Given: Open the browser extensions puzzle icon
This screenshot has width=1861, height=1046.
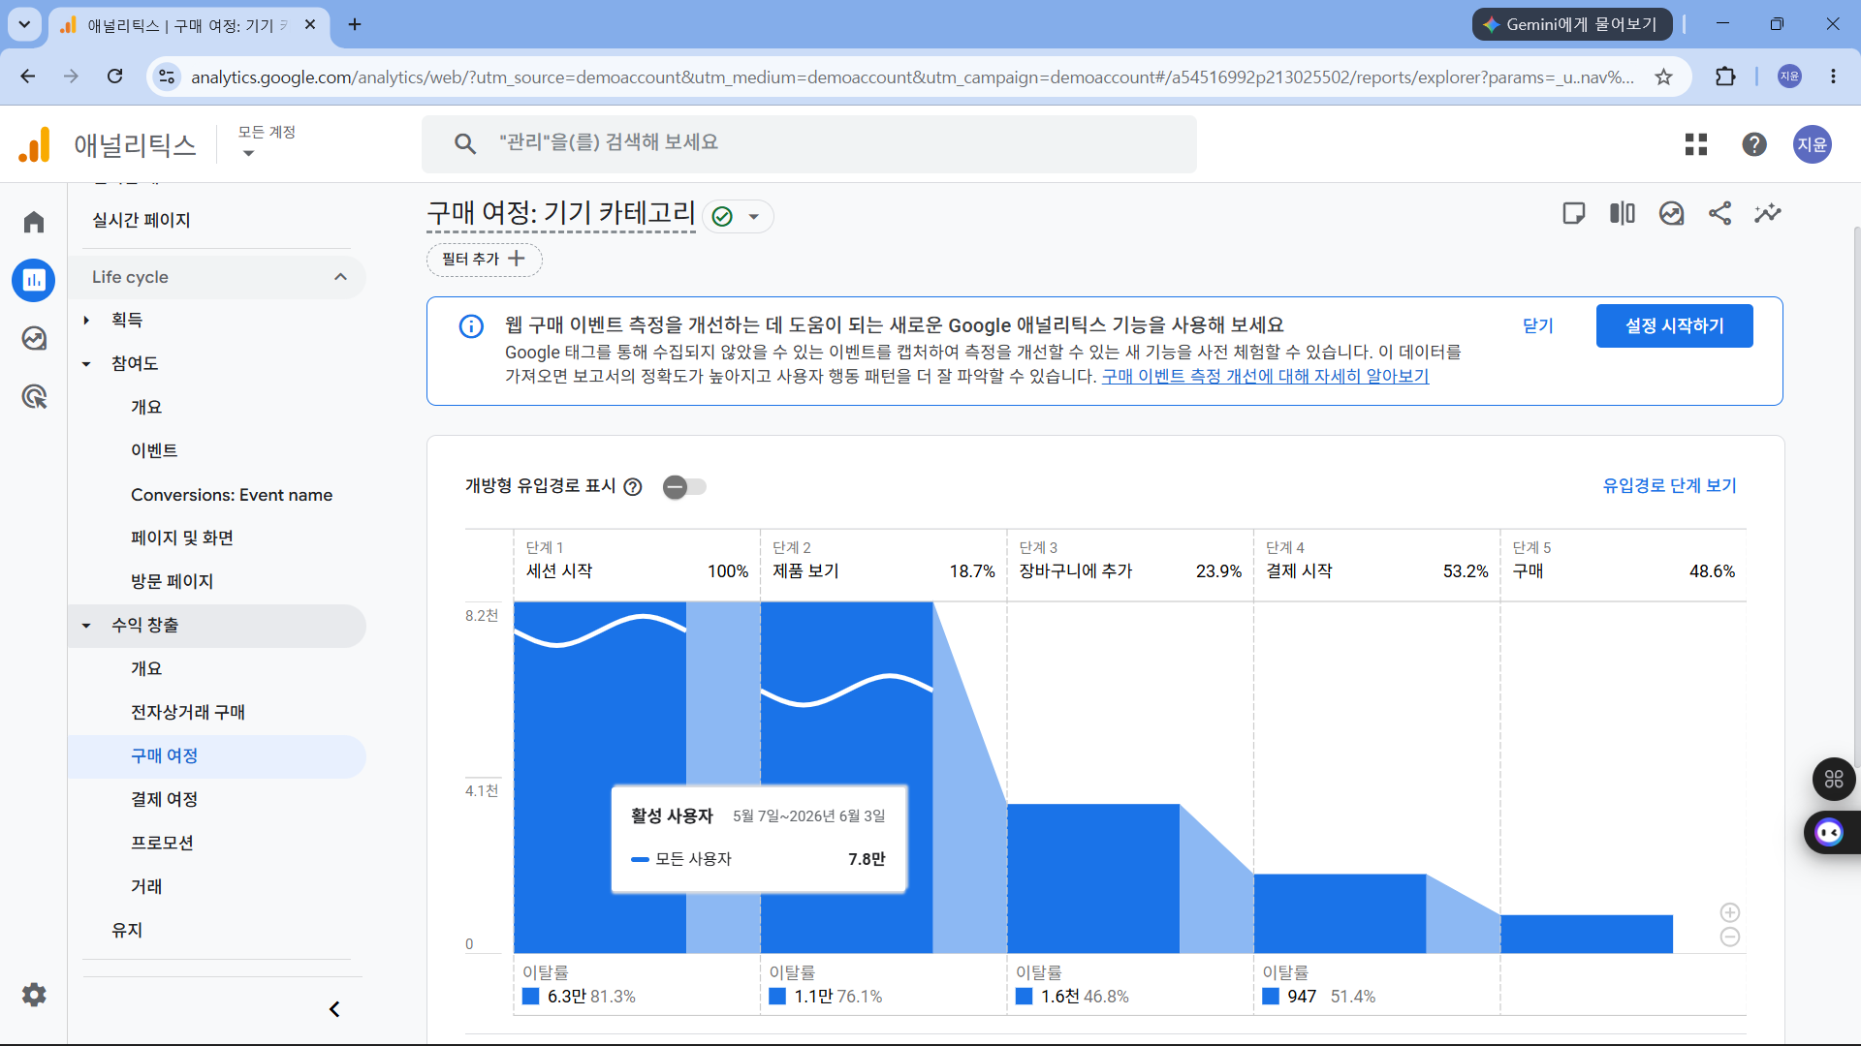Looking at the screenshot, I should [x=1725, y=77].
